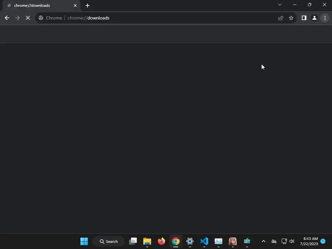Open the Chrome side panel
The width and height of the screenshot is (332, 249).
pos(304,18)
